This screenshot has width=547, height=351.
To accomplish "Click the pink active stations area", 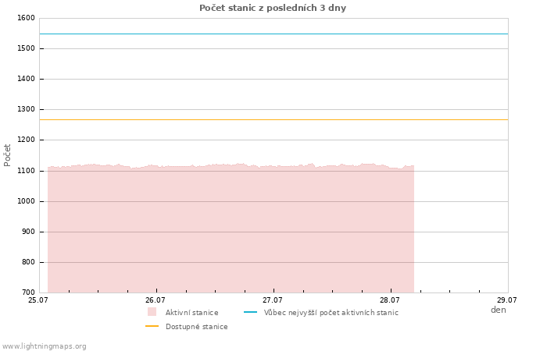I will pos(231,230).
